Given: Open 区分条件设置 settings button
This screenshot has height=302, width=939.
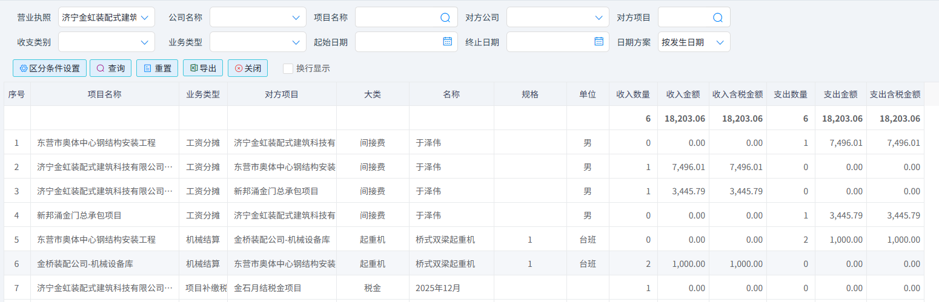Looking at the screenshot, I should click(50, 68).
